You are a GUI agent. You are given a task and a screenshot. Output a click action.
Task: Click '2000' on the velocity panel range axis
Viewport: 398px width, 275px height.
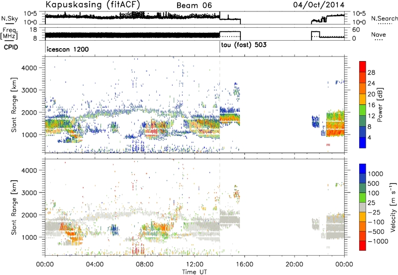[x=29, y=215]
